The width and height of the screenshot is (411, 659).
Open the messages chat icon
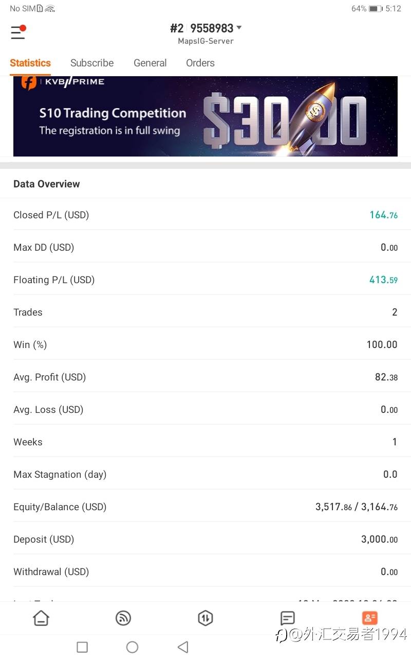pyautogui.click(x=288, y=618)
